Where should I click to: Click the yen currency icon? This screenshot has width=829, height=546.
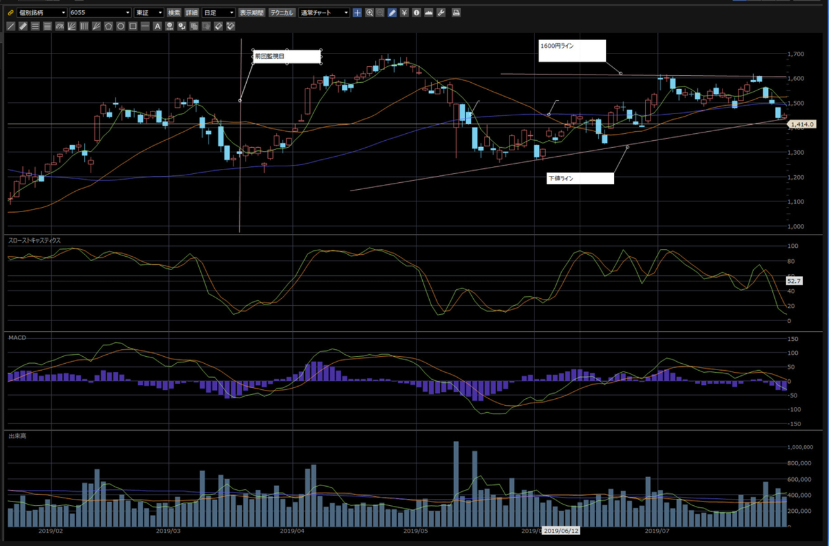click(404, 13)
